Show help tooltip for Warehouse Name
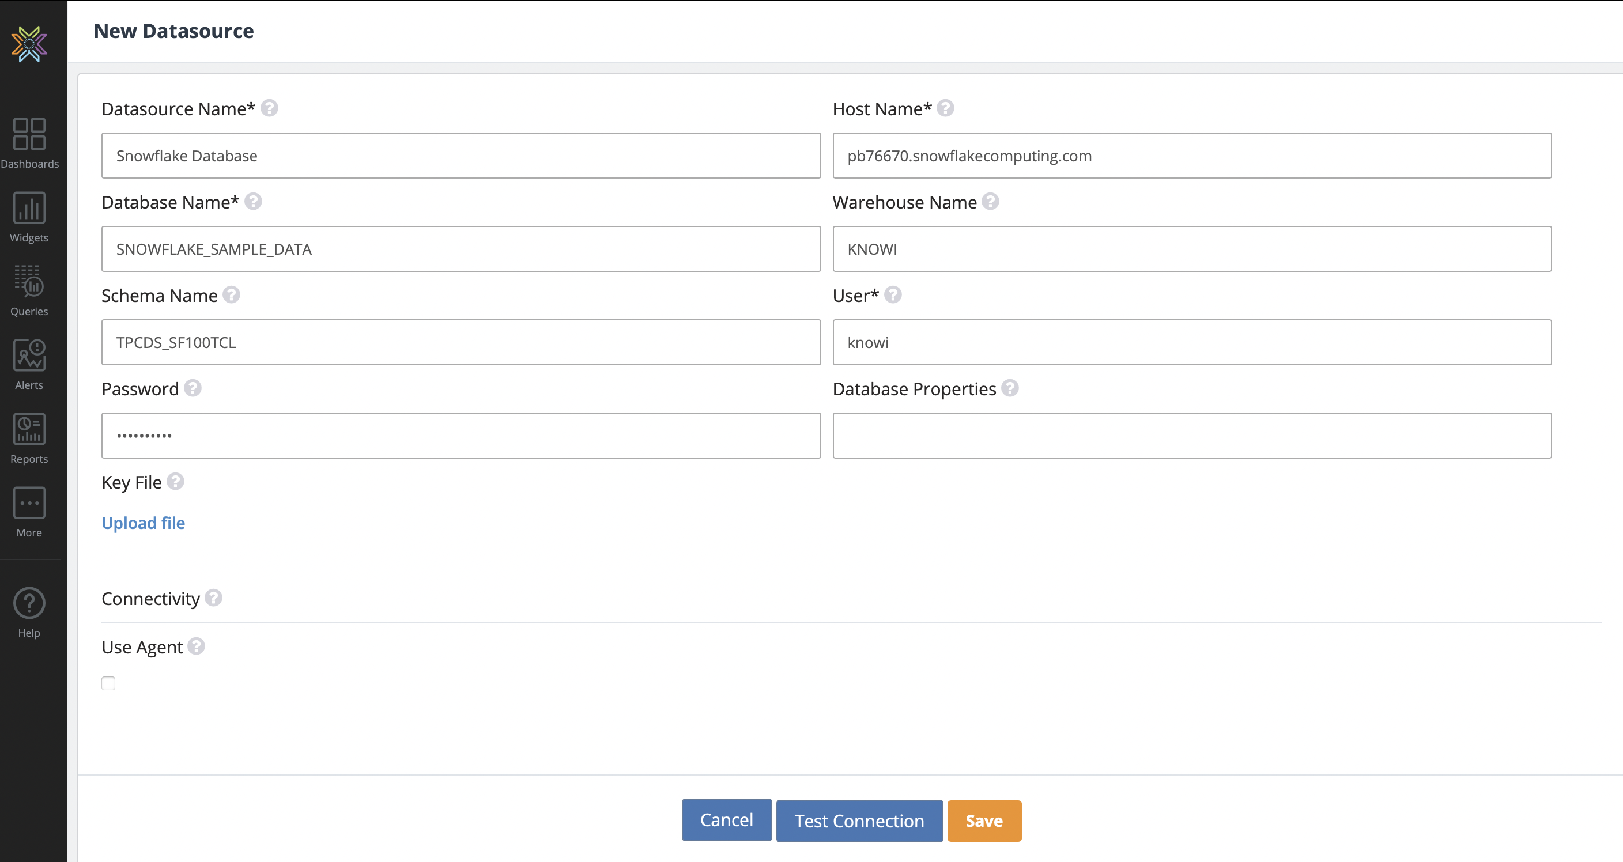The width and height of the screenshot is (1623, 862). tap(990, 202)
